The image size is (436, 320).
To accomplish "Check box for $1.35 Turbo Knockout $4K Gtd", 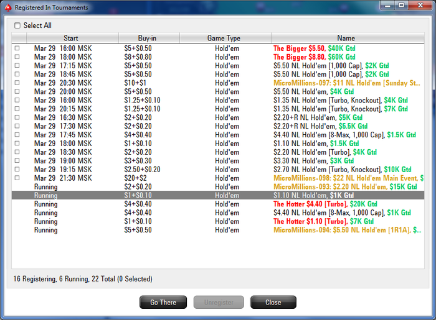I will [17, 100].
